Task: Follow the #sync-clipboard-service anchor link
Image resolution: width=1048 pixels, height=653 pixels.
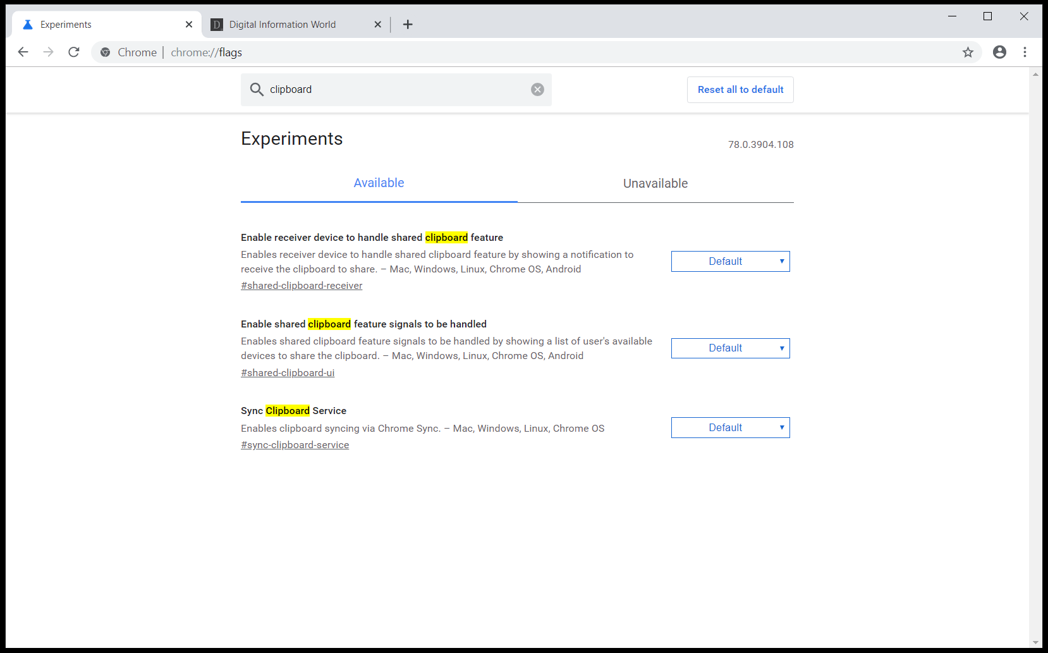Action: (x=295, y=445)
